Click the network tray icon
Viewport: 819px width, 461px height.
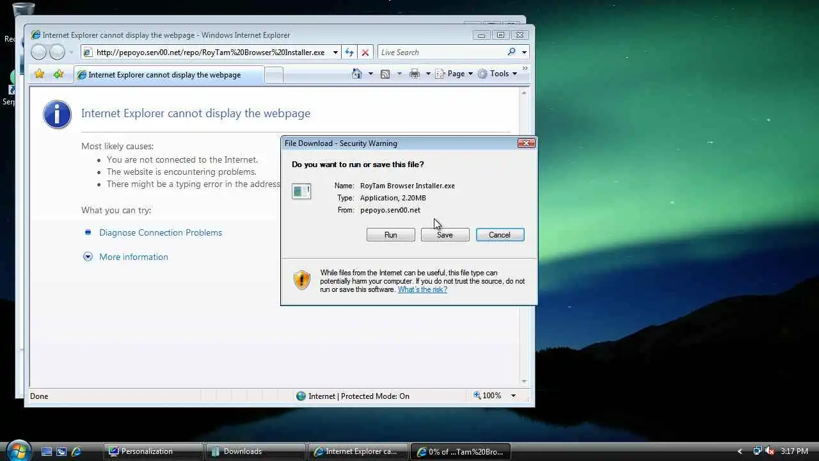(758, 451)
